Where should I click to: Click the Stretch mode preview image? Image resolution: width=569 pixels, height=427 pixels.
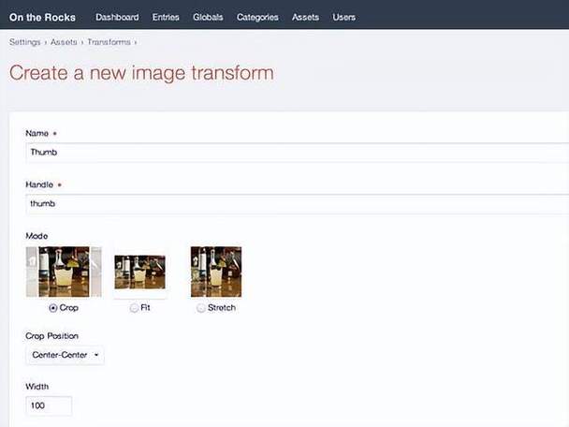(216, 272)
